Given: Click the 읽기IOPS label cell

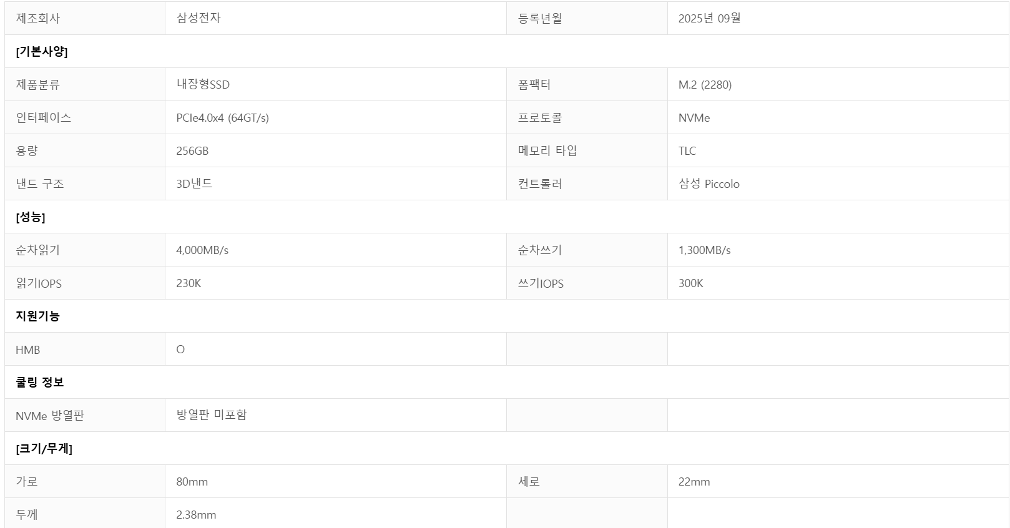Looking at the screenshot, I should (x=39, y=283).
